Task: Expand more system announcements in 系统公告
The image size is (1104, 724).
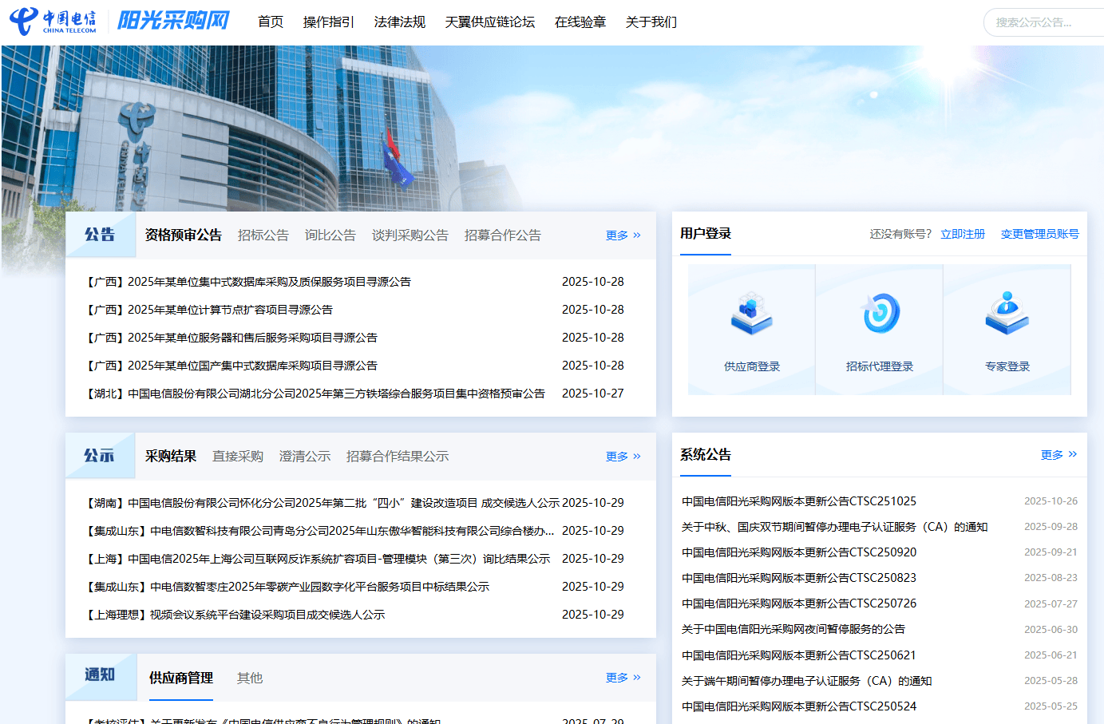Action: 1058,455
